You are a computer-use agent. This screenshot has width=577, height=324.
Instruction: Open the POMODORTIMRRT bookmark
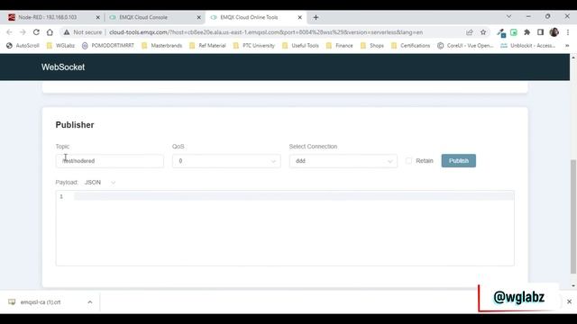coord(108,46)
